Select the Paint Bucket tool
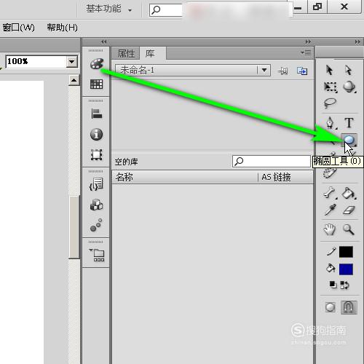364x364 pixels. click(x=349, y=193)
